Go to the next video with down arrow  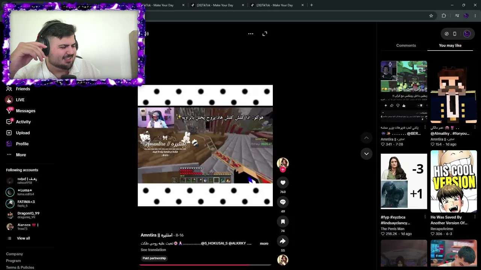coord(366,154)
